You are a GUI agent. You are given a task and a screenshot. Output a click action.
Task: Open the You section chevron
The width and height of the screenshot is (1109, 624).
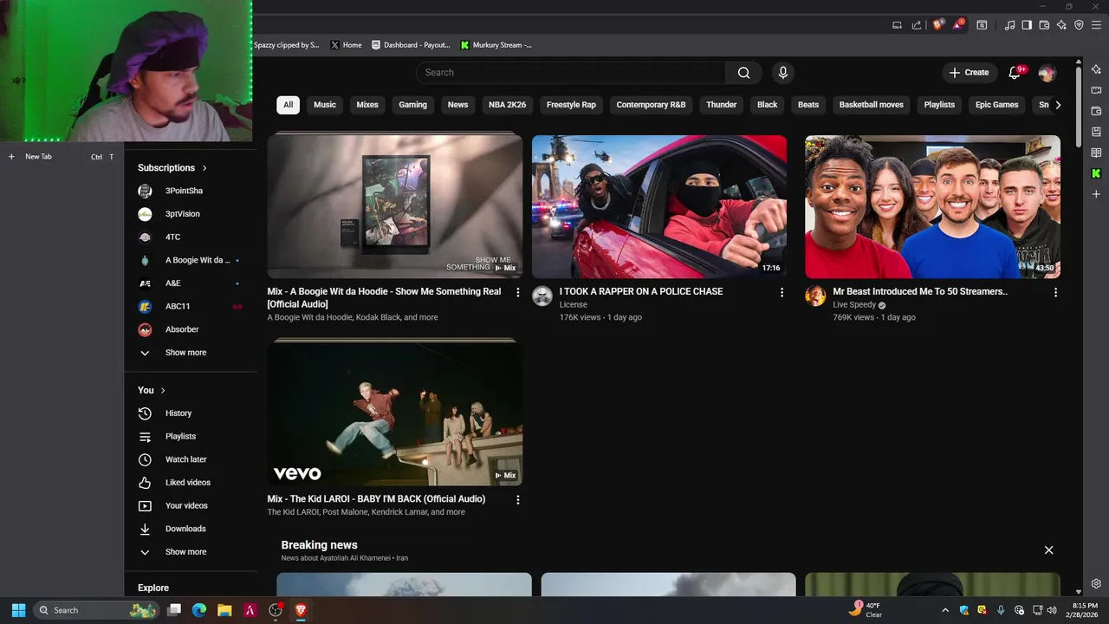click(163, 391)
